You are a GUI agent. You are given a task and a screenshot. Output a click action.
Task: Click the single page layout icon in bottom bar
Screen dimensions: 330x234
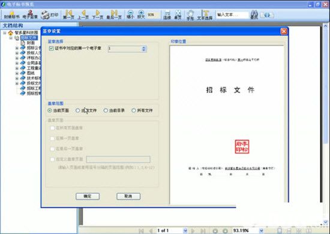pyautogui.click(x=280, y=230)
